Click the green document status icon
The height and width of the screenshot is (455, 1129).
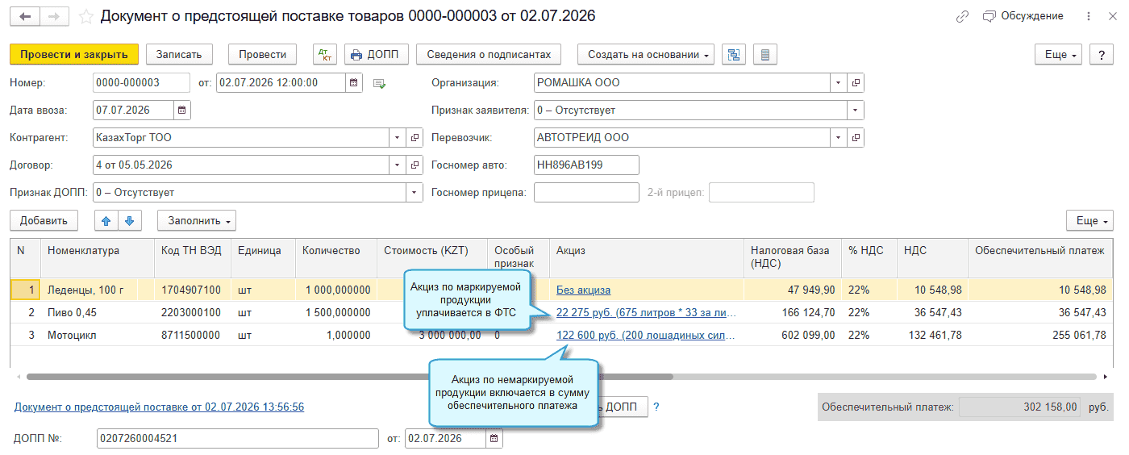pos(380,83)
